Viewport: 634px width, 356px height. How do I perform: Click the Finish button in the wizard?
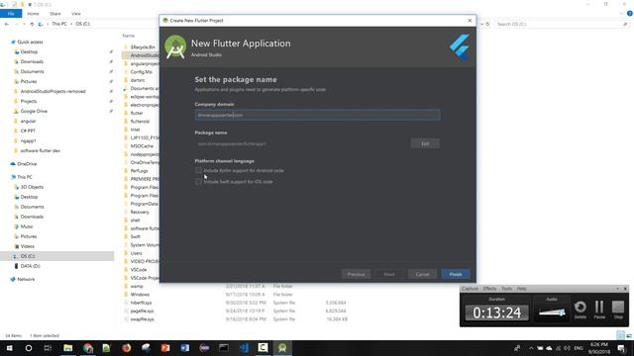click(456, 274)
